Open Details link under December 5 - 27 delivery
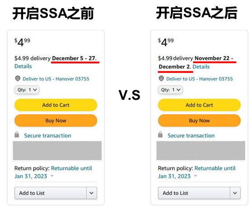This screenshot has width=250, height=208. coord(23,66)
